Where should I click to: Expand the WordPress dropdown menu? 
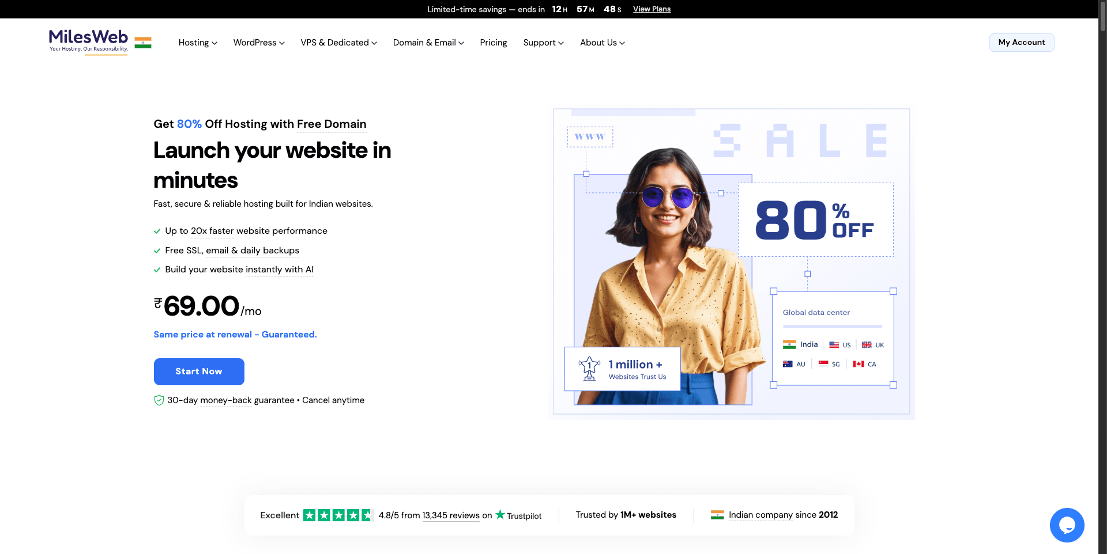[x=259, y=43]
